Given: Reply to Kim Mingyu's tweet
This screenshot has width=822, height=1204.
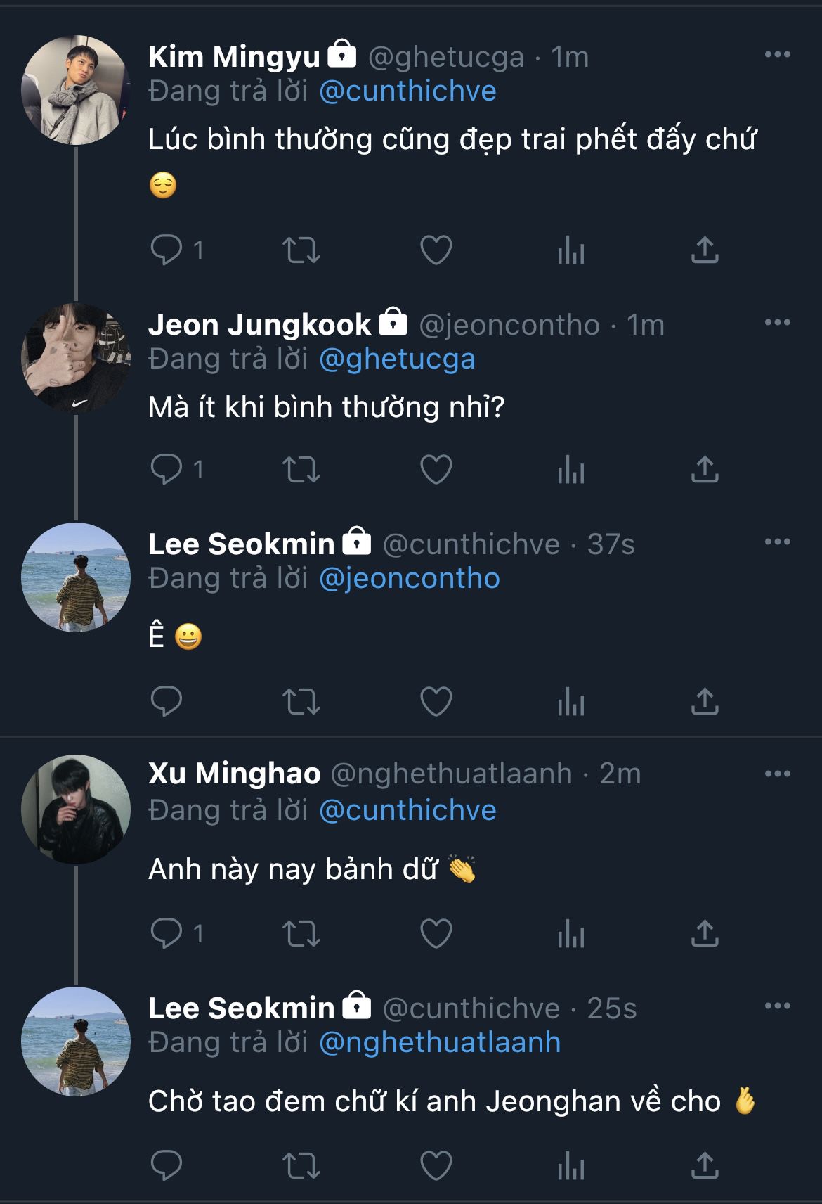Looking at the screenshot, I should click(x=167, y=250).
